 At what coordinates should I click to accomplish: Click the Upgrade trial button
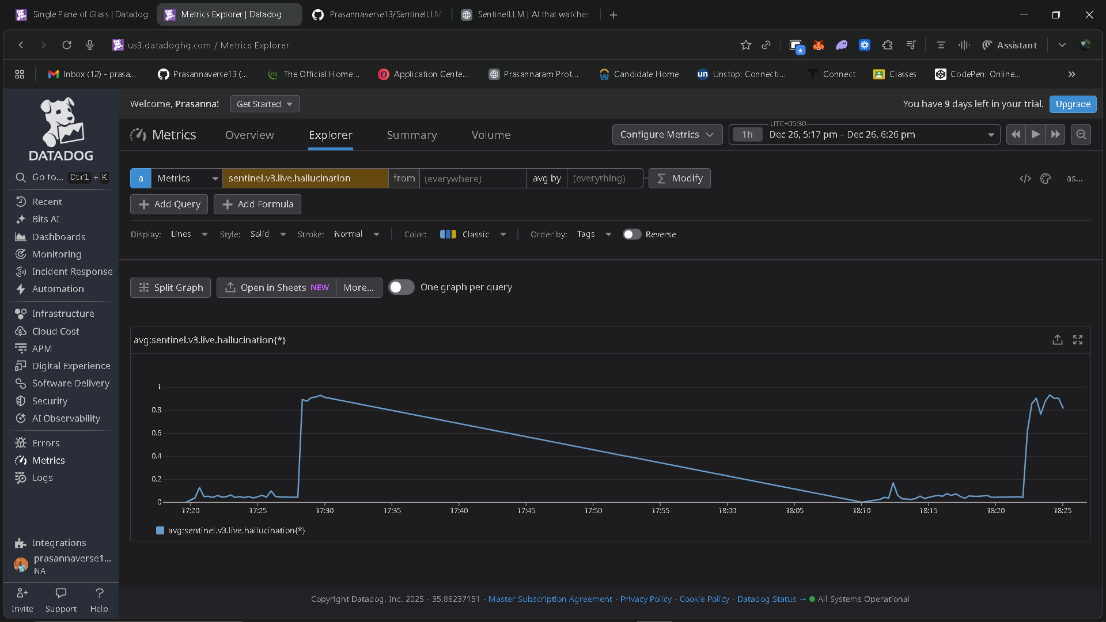[x=1073, y=104]
